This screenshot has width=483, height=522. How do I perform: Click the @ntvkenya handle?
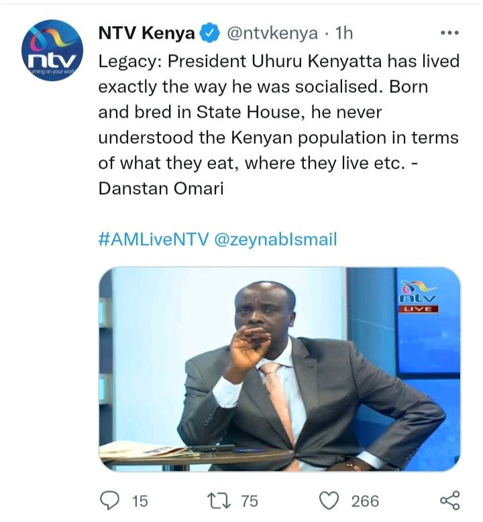pos(272,34)
